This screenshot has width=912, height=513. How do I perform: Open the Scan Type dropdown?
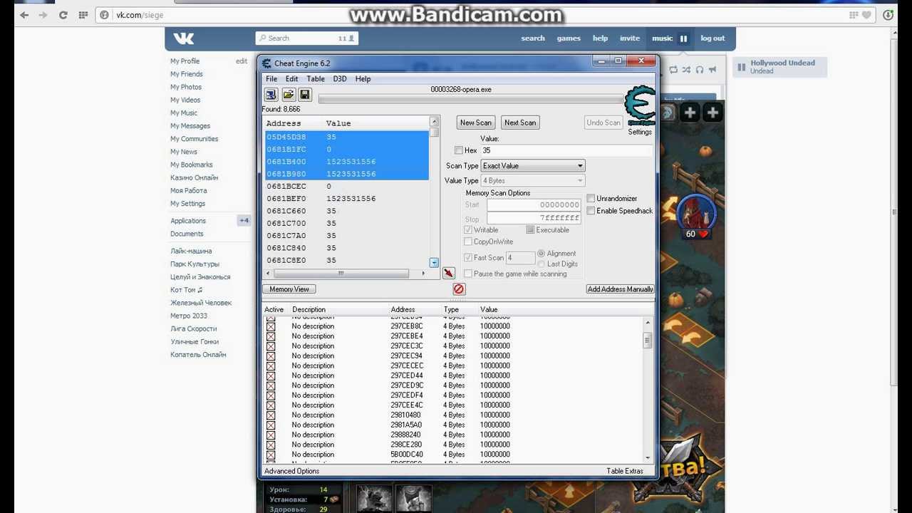[x=580, y=165]
